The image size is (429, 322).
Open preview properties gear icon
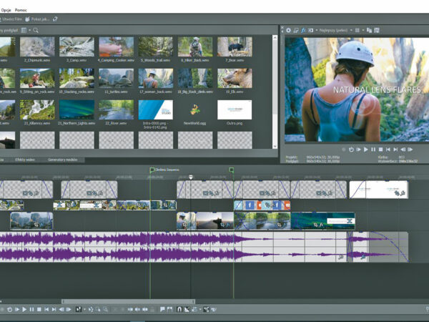pos(288,31)
